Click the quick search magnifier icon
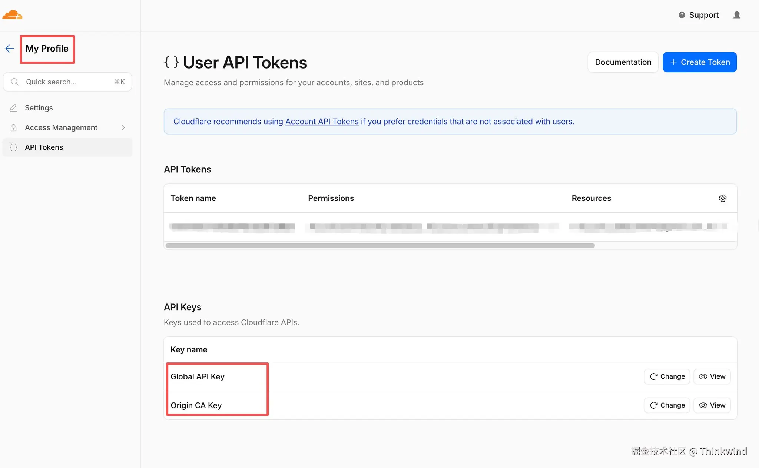The image size is (759, 468). pyautogui.click(x=14, y=82)
